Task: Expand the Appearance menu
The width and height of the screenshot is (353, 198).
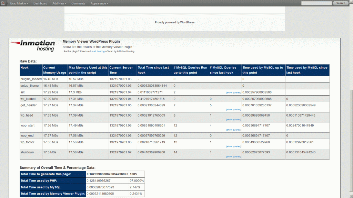Action: pos(99,3)
